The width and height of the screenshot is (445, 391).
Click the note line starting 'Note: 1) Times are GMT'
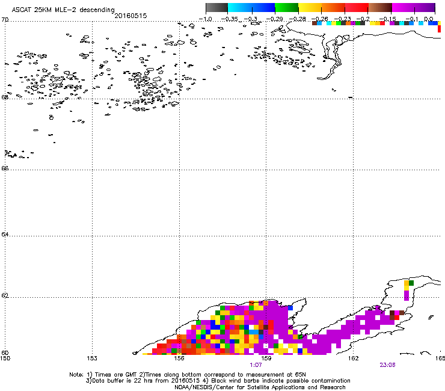[187, 375]
